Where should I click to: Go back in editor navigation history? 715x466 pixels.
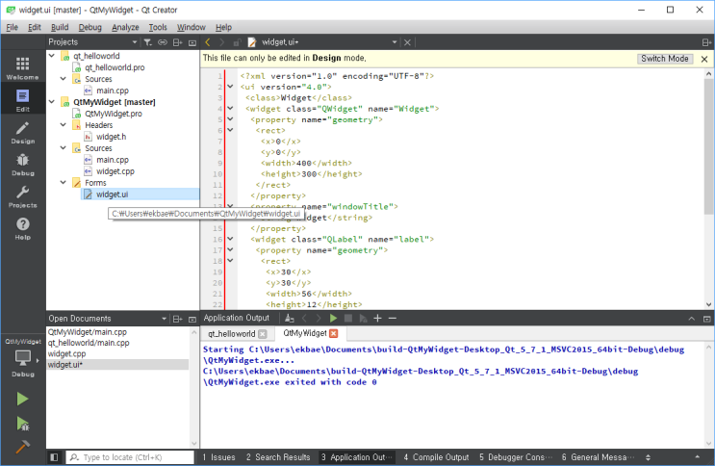tap(208, 42)
